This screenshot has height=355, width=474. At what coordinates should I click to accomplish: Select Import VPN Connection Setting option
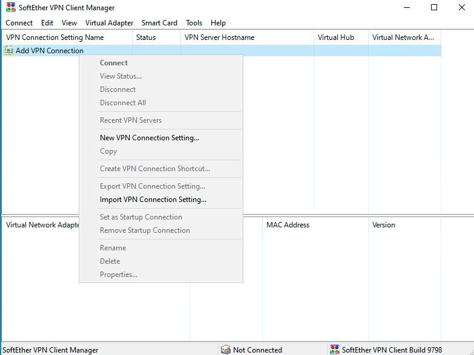[153, 200]
